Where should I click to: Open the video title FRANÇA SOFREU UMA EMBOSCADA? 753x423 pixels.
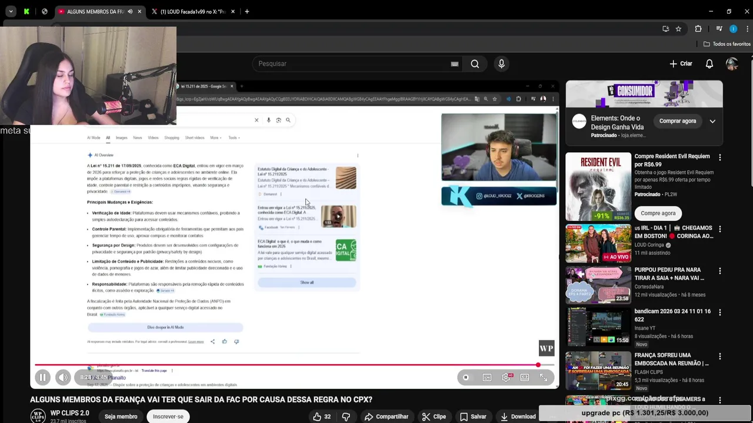[x=671, y=359]
